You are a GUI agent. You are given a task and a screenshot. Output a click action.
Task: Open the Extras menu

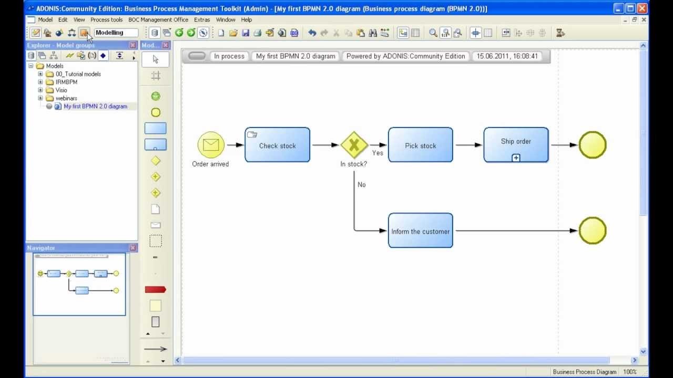click(202, 20)
